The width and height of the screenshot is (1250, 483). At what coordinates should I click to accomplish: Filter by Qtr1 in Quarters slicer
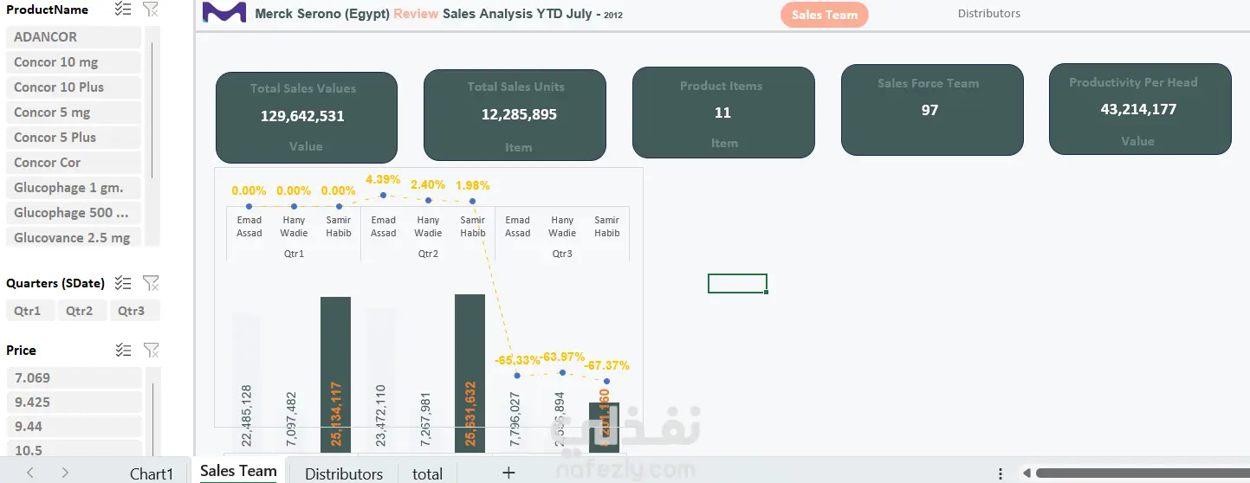click(29, 311)
